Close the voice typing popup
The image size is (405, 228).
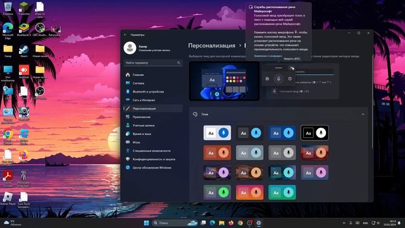coord(292,68)
